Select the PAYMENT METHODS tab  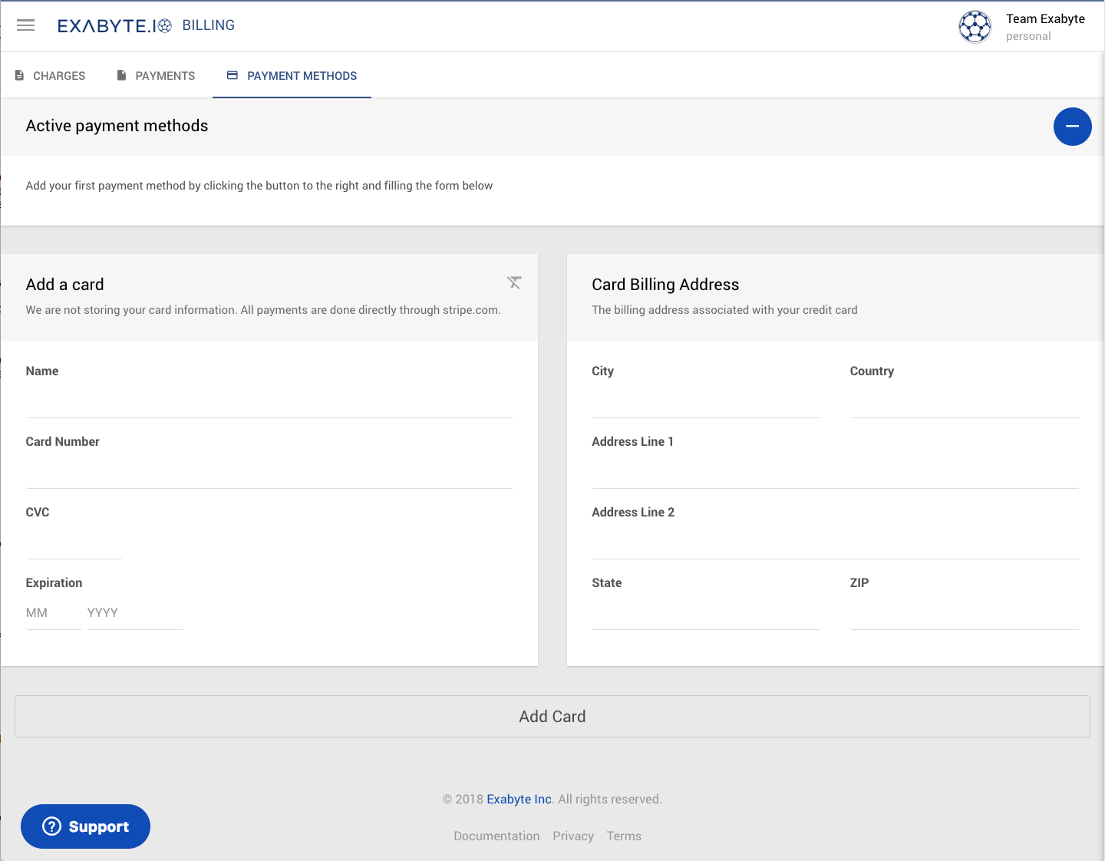302,75
